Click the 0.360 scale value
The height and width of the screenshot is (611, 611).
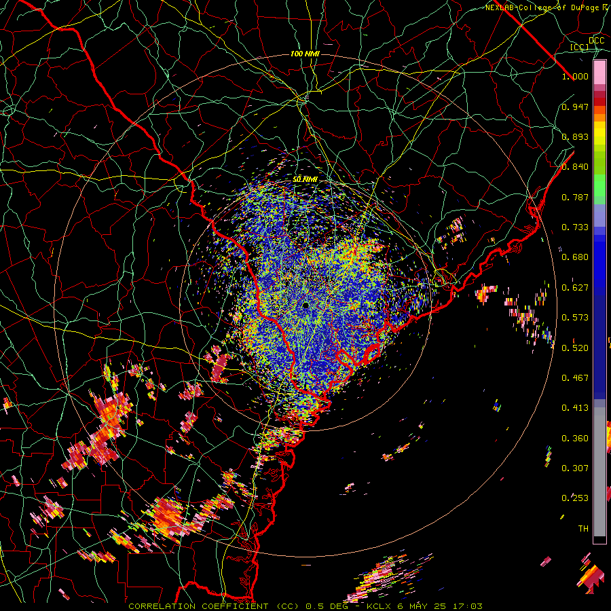[575, 439]
